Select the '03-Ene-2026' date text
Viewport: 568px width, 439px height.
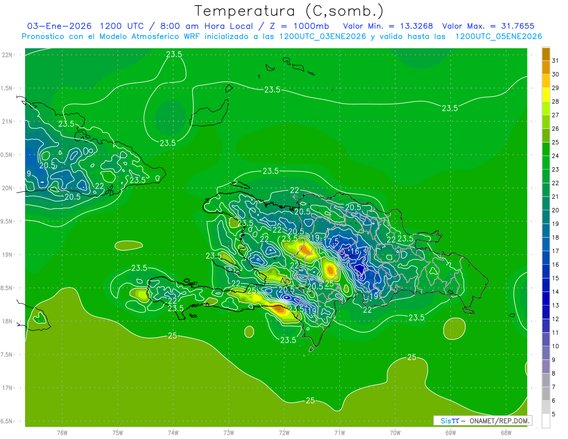coord(59,26)
